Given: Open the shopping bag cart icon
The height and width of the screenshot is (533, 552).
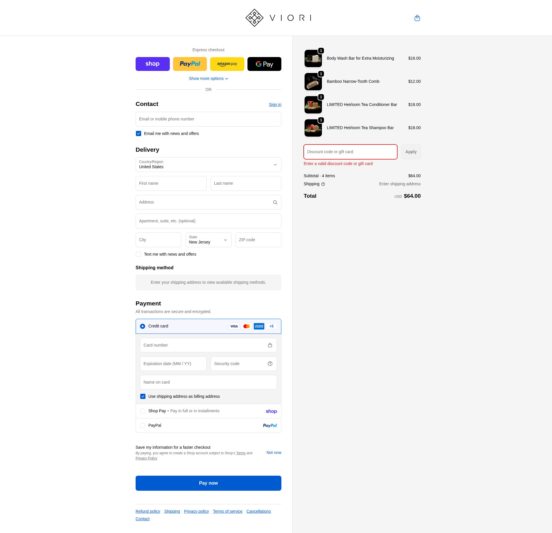Looking at the screenshot, I should (x=417, y=18).
